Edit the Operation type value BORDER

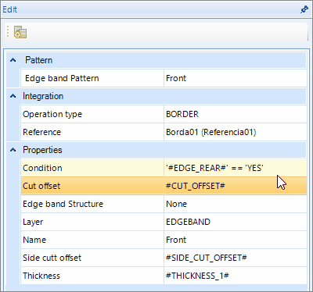coord(236,114)
